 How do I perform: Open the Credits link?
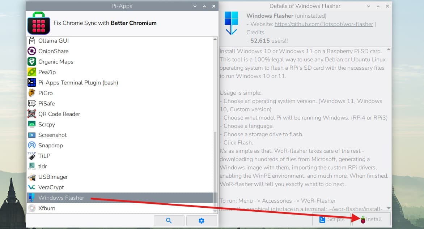(x=255, y=33)
